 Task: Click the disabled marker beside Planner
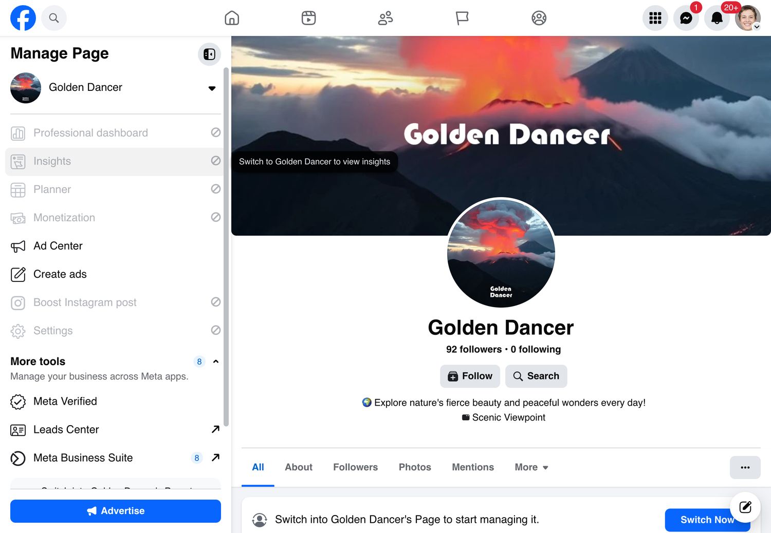216,189
